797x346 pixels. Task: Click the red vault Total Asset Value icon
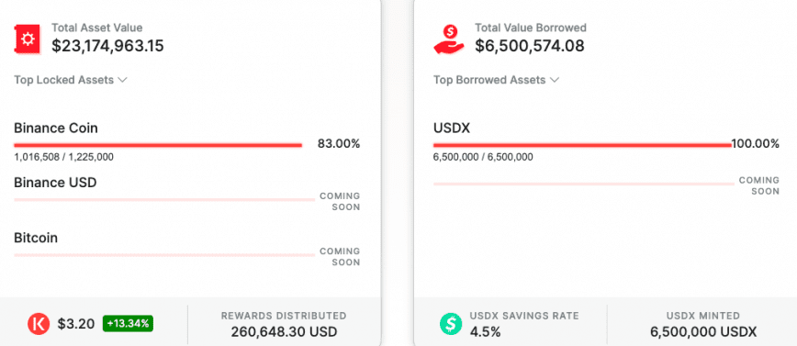28,39
